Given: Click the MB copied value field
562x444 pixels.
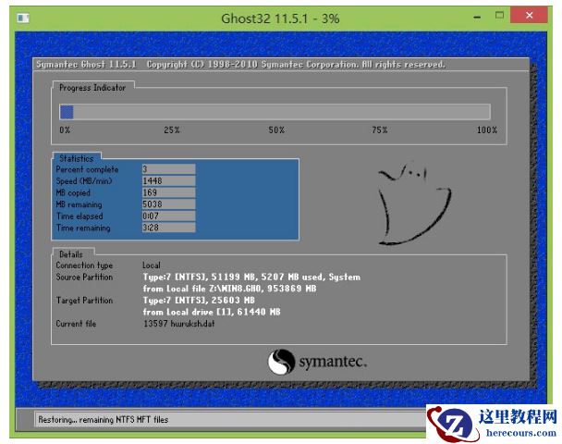Looking at the screenshot, I should point(167,192).
